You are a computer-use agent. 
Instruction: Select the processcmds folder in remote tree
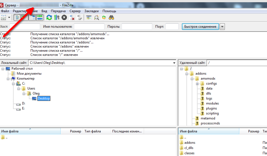click(x=210, y=123)
